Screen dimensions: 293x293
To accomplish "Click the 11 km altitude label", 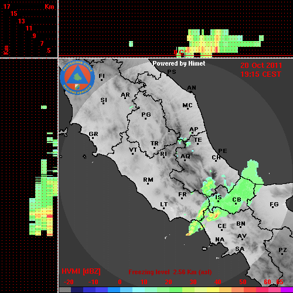I will click(x=29, y=28).
